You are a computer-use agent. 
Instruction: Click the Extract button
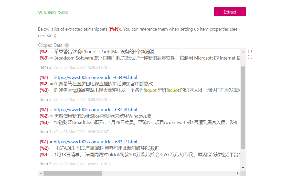pyautogui.click(x=230, y=12)
